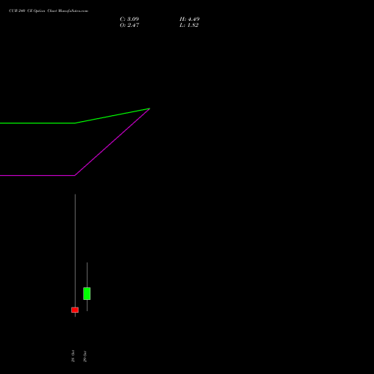
Task: Click where the green and magenta lines meet
Action: pyautogui.click(x=150, y=108)
